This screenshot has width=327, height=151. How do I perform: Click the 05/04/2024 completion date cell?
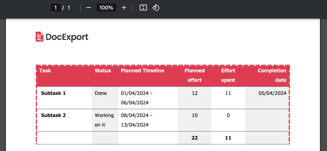(x=267, y=98)
